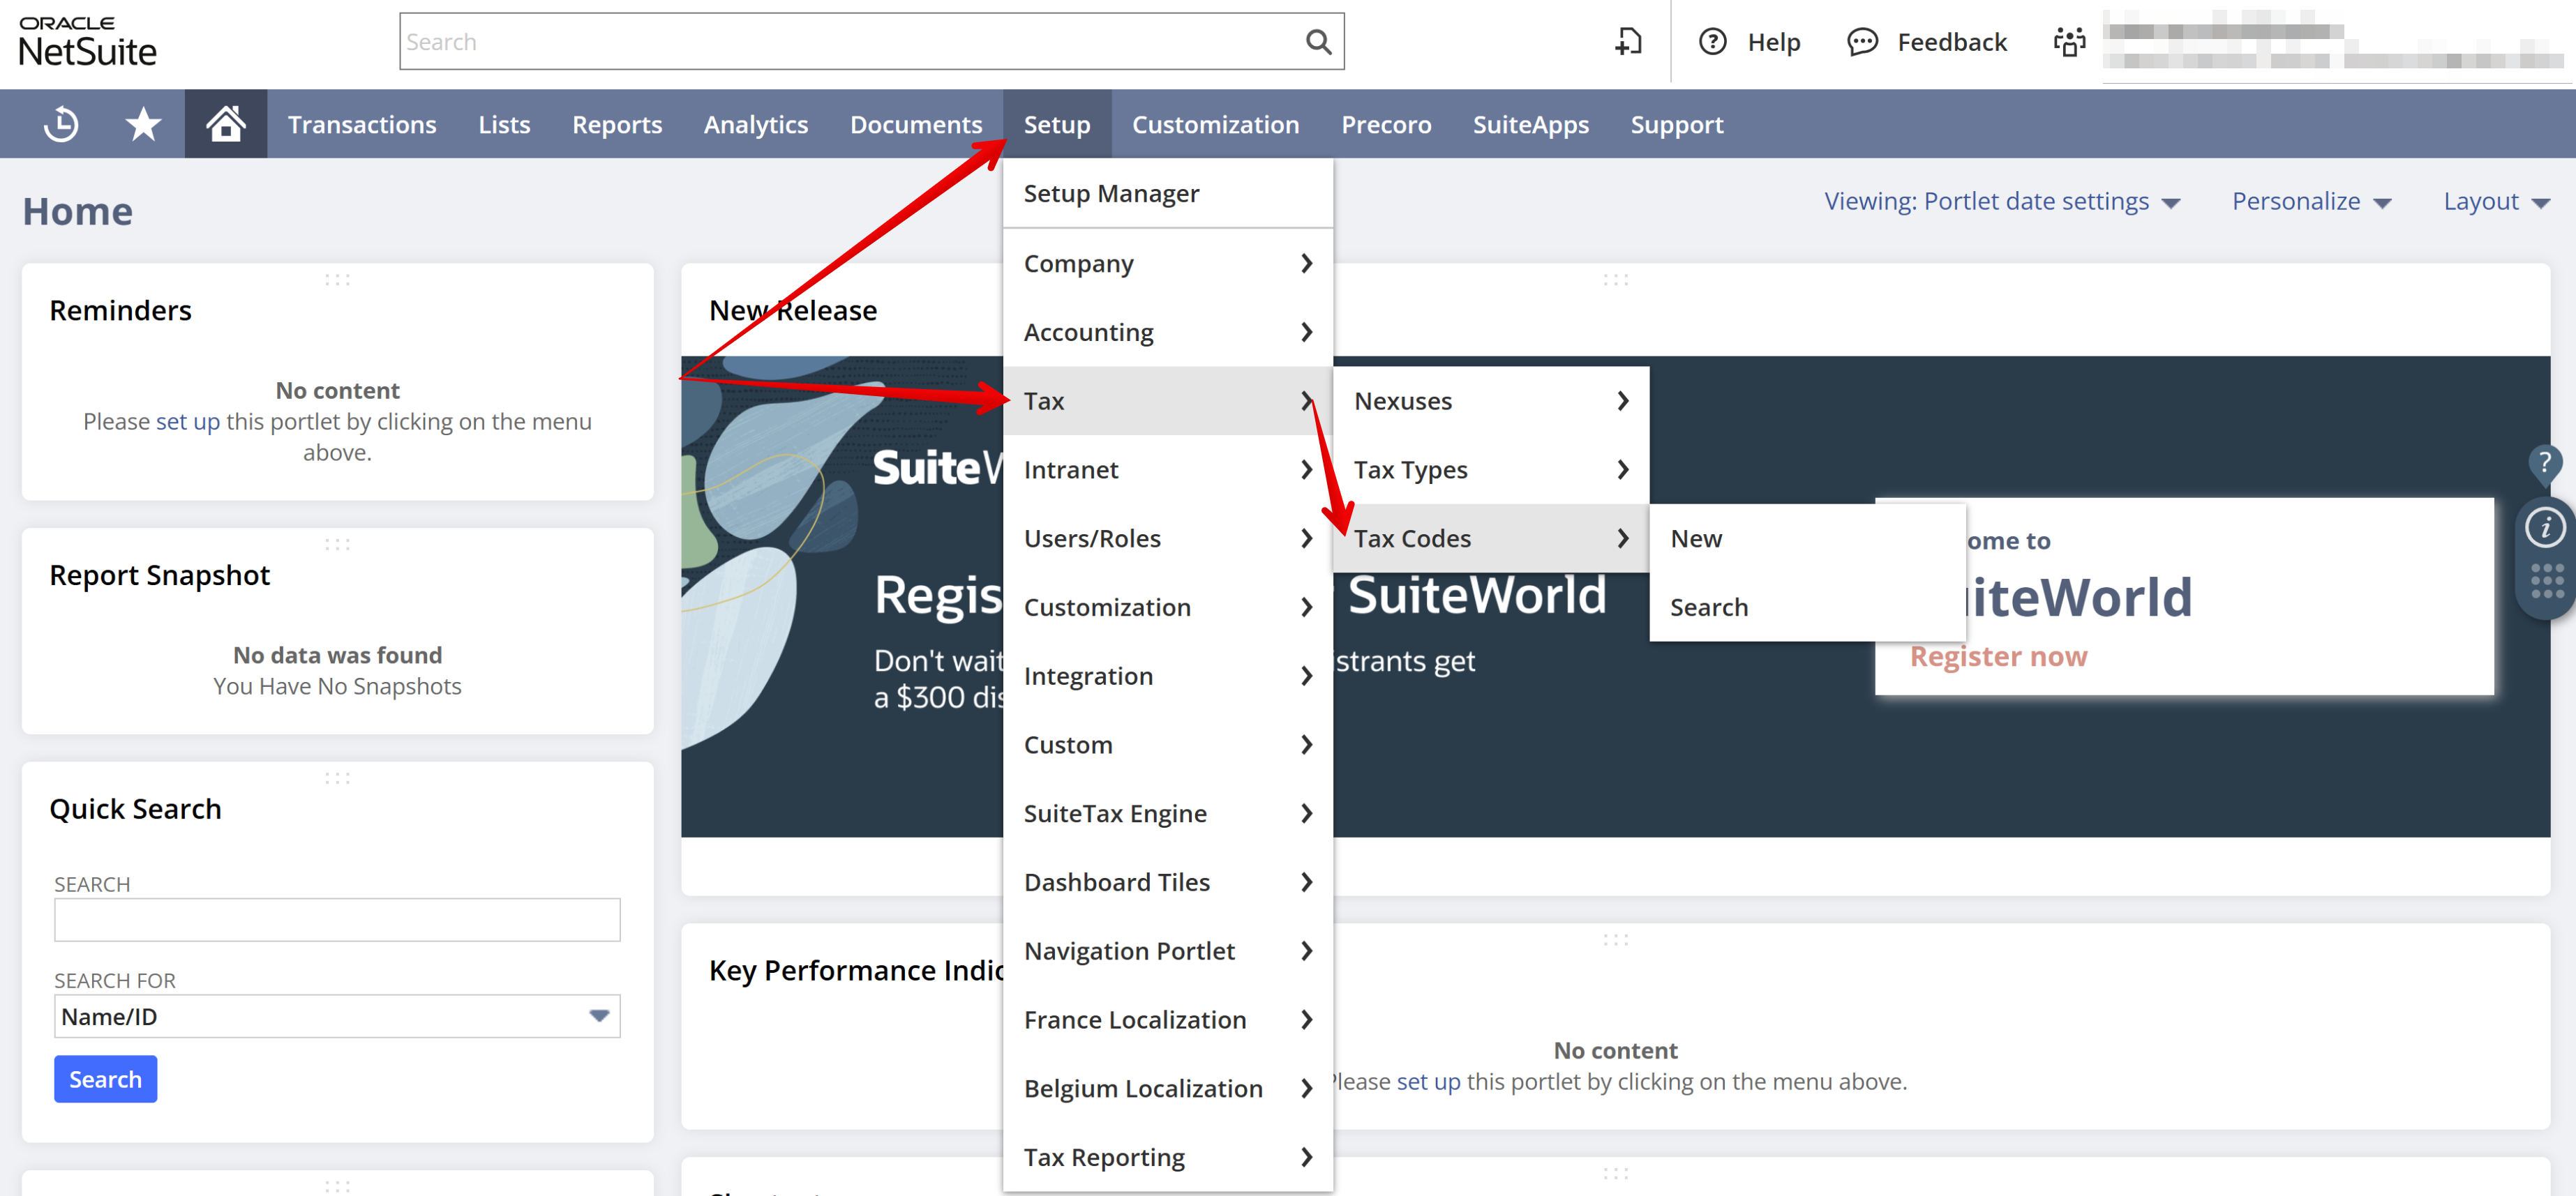The height and width of the screenshot is (1196, 2576).
Task: Click the Feedback speech bubble icon
Action: [1862, 42]
